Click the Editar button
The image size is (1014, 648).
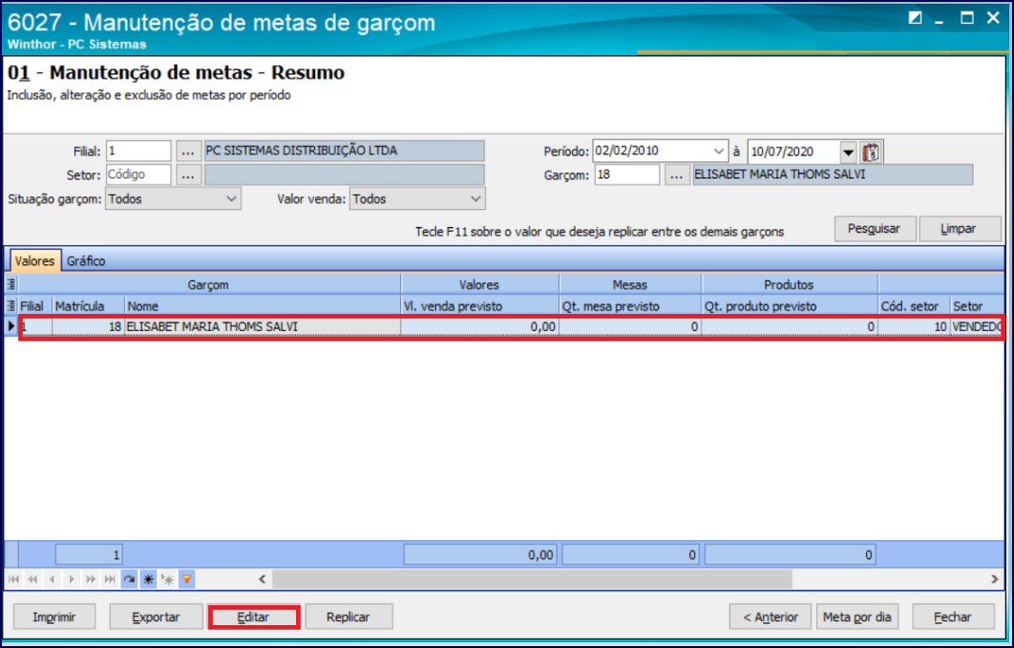254,617
